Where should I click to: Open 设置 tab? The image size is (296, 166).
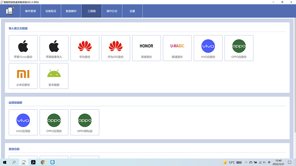132,11
